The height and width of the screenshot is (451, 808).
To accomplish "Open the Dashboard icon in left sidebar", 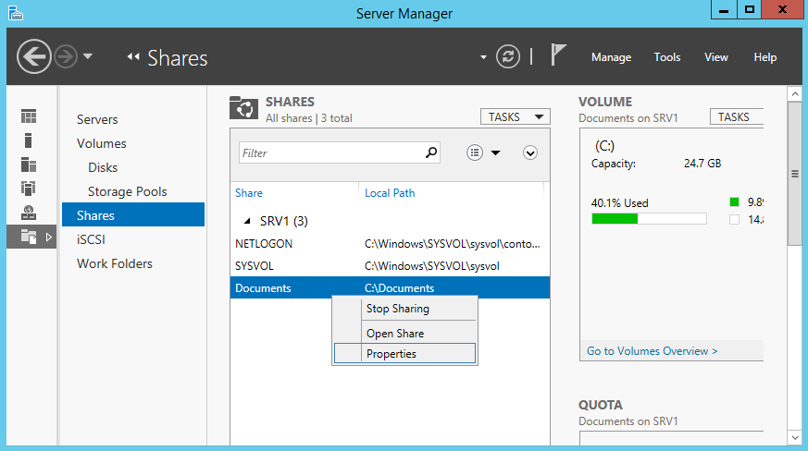I will click(x=29, y=116).
